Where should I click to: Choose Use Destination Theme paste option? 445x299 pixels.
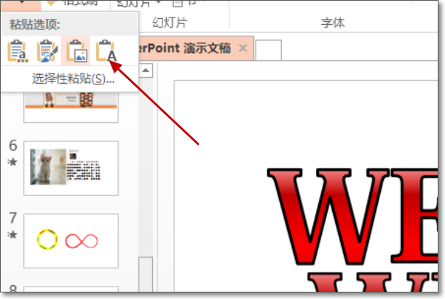17,51
